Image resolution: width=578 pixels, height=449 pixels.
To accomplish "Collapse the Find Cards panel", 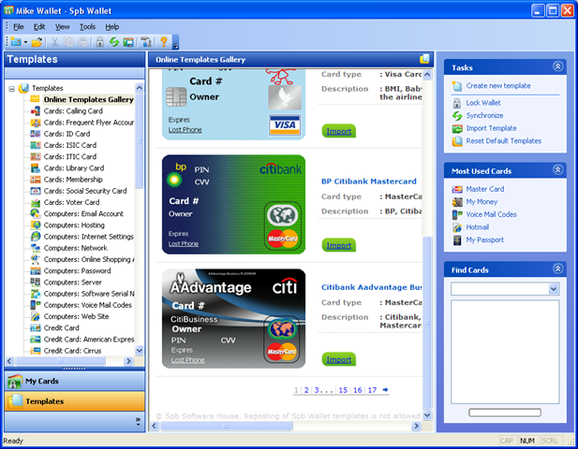I will pos(557,269).
